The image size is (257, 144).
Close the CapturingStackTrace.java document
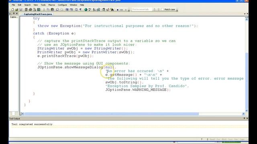click(x=247, y=14)
